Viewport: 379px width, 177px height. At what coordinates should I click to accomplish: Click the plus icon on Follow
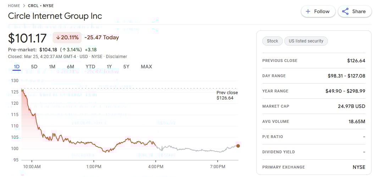(x=308, y=11)
